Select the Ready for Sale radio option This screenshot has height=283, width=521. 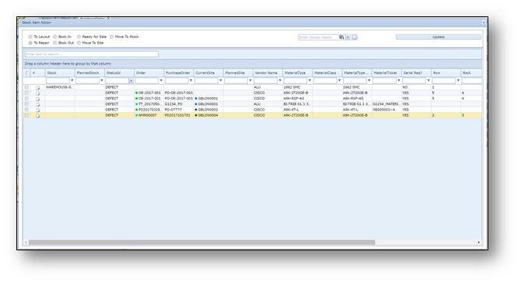tap(79, 37)
